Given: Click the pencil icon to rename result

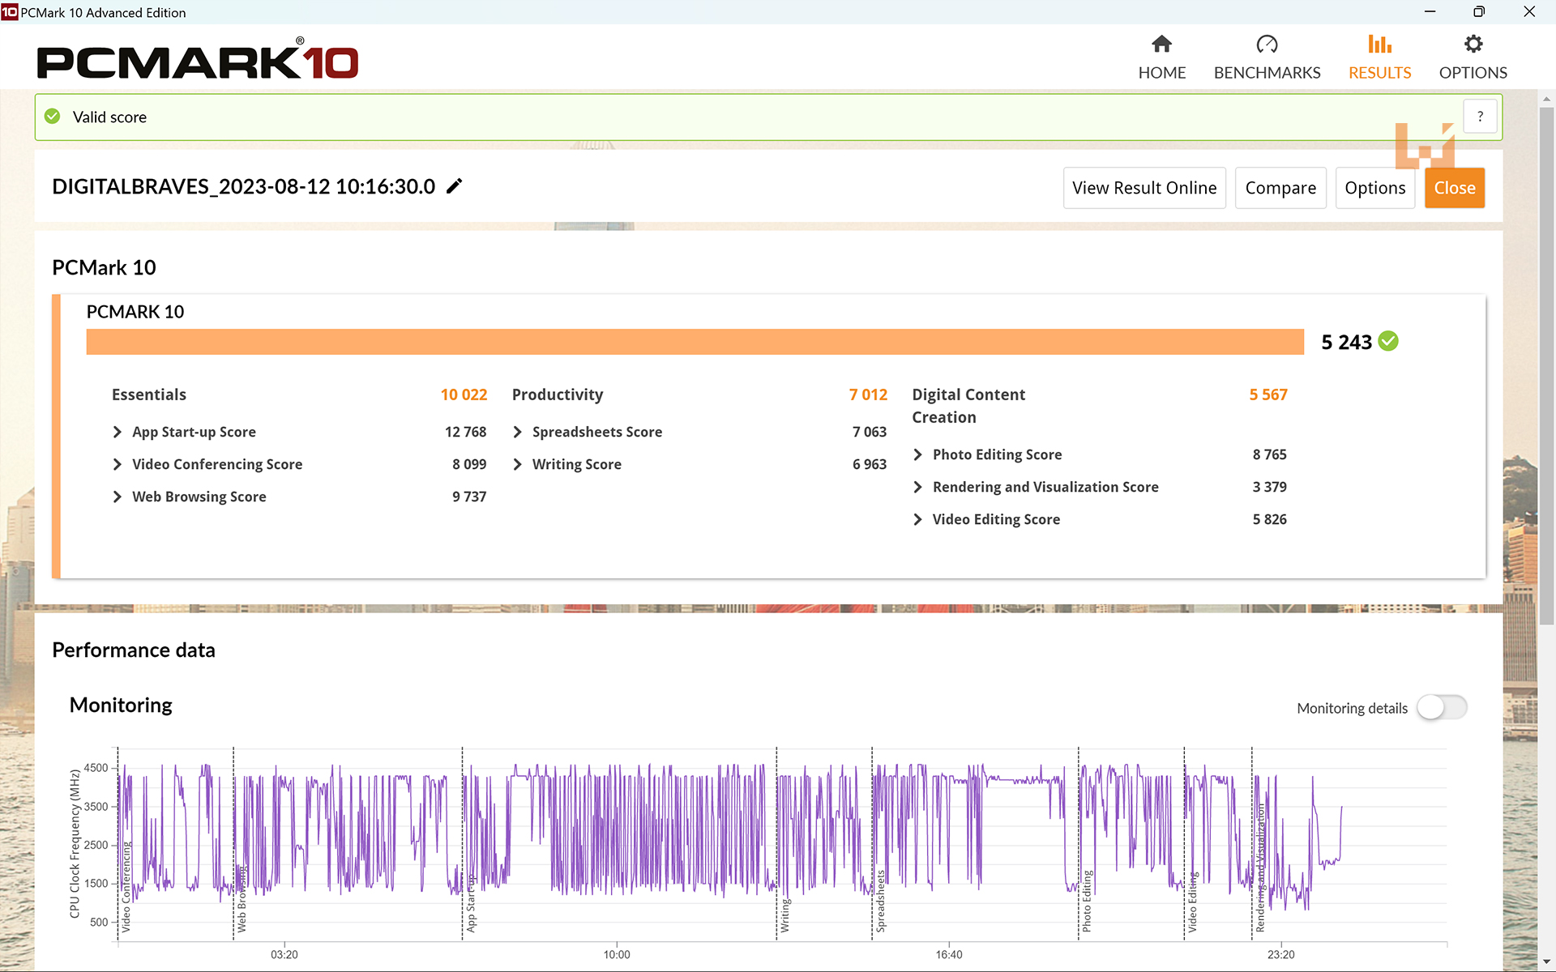Looking at the screenshot, I should (x=455, y=186).
